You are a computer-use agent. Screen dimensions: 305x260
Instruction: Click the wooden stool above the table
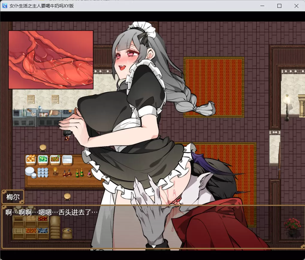pyautogui.click(x=43, y=148)
